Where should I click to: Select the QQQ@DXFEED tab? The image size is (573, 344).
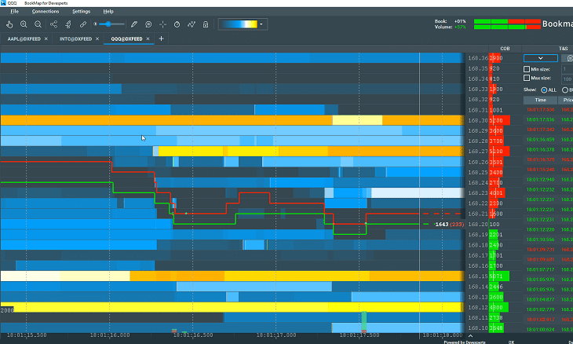(126, 38)
